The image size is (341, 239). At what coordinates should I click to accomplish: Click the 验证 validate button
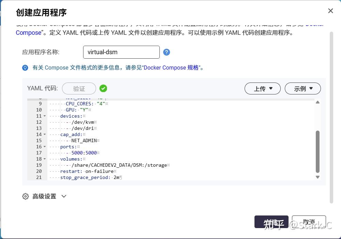pyautogui.click(x=79, y=88)
